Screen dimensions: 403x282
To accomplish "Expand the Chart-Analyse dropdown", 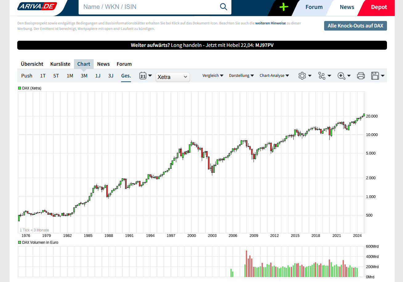I will pyautogui.click(x=275, y=76).
